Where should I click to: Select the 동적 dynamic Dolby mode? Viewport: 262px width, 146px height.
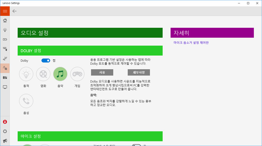click(x=26, y=74)
